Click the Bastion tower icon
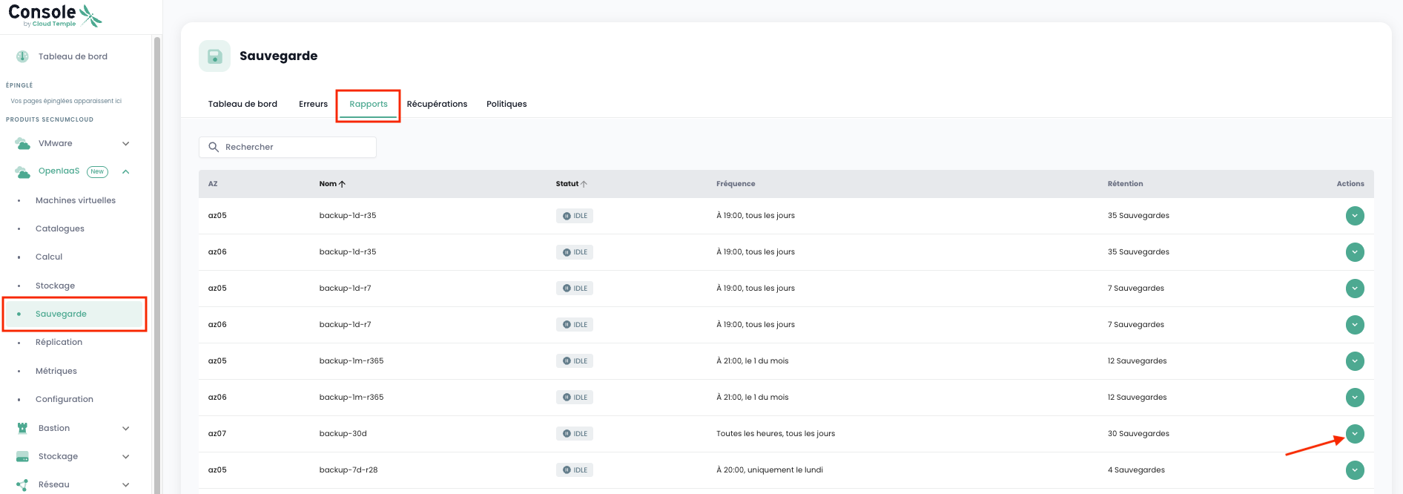 click(x=22, y=428)
